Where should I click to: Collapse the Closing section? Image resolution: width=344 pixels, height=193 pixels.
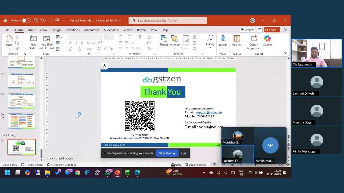4,135
